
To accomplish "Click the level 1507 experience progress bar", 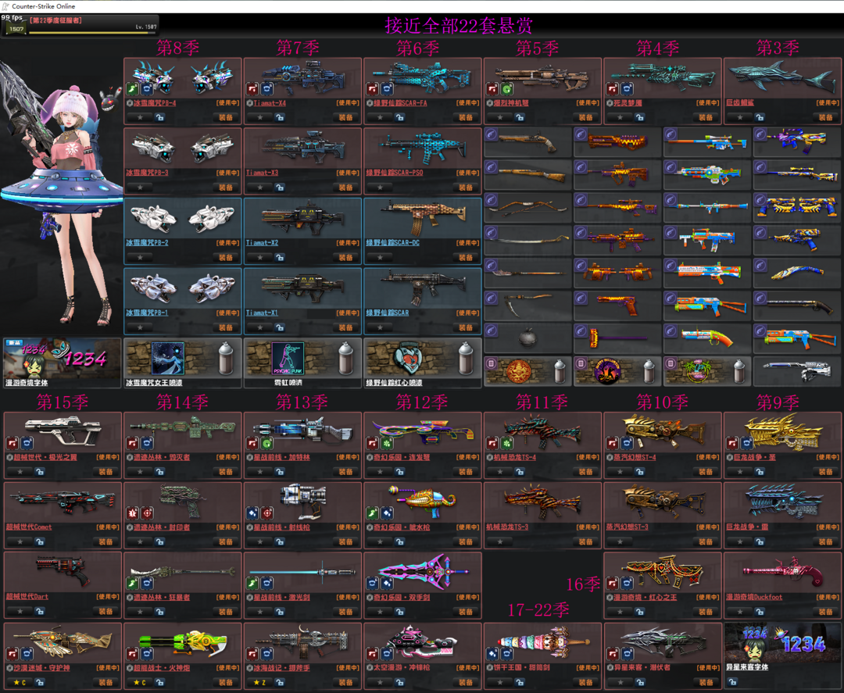I will click(92, 33).
